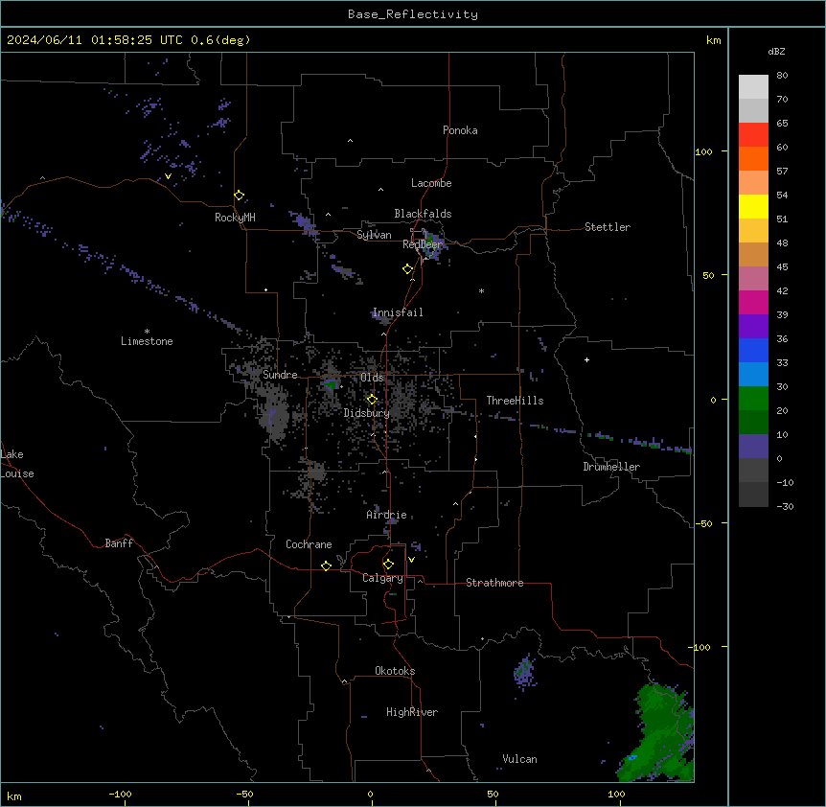Click the yellow marker over Calgary
This screenshot has height=807, width=826.
click(388, 565)
